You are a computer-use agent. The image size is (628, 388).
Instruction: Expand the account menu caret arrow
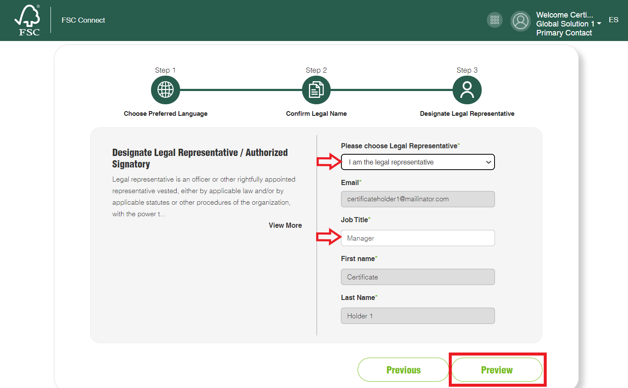599,24
